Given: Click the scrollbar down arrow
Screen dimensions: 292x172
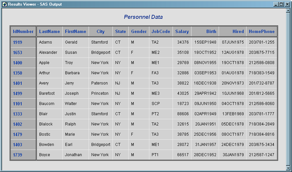Looking at the screenshot, I should pyautogui.click(x=288, y=168).
